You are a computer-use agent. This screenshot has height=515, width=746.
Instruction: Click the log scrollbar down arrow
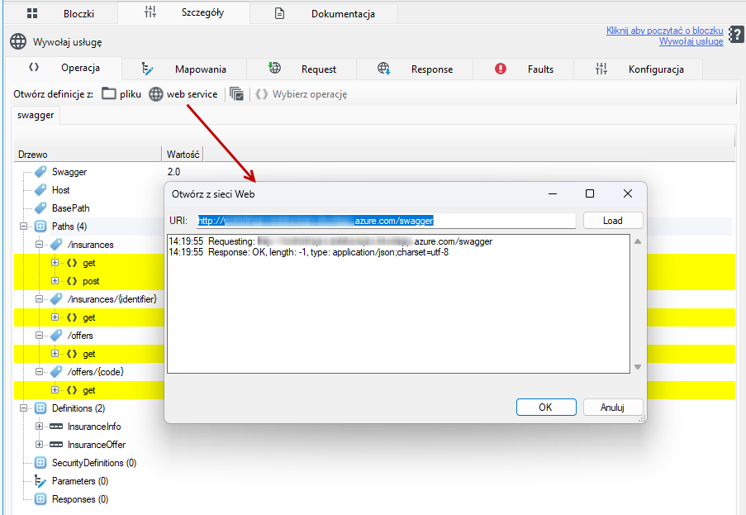(x=638, y=367)
